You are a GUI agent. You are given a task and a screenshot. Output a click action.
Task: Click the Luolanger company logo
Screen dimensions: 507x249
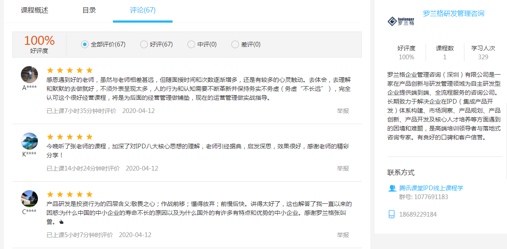(400, 21)
